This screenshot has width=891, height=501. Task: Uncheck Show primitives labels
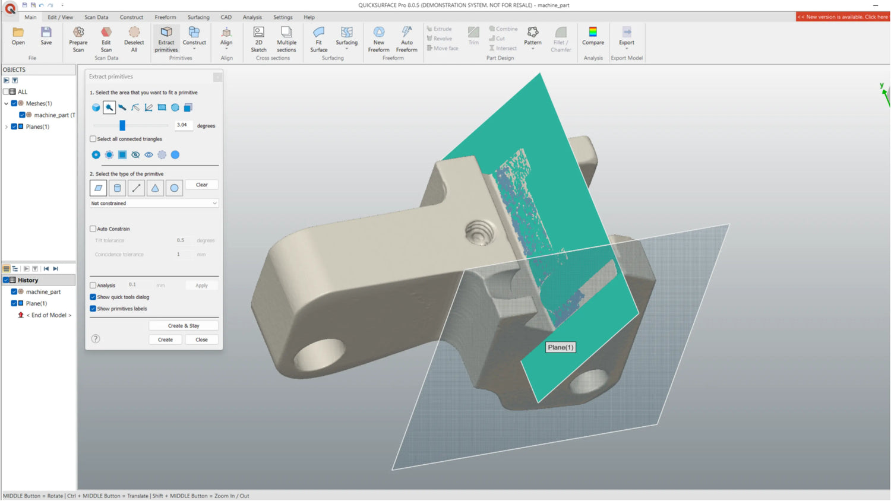point(93,309)
